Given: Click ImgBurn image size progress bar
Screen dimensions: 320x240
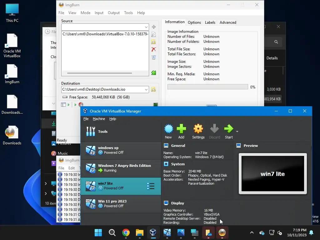Looking at the screenshot, I should point(207,87).
